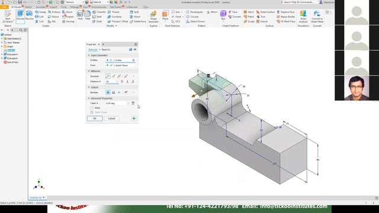
Task: Open the Sketch ribbon tab
Action: [x=28, y=7]
